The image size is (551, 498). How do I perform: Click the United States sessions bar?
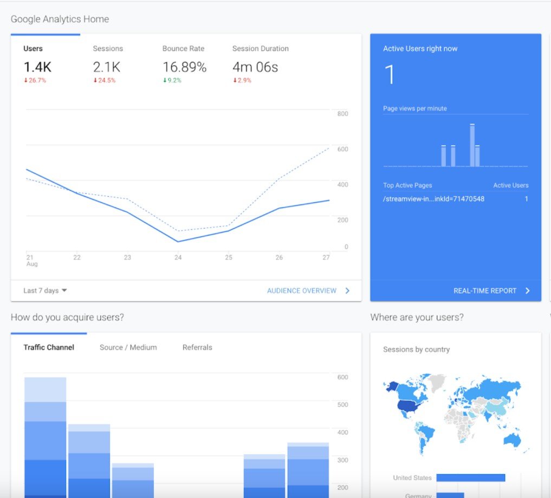pyautogui.click(x=470, y=477)
